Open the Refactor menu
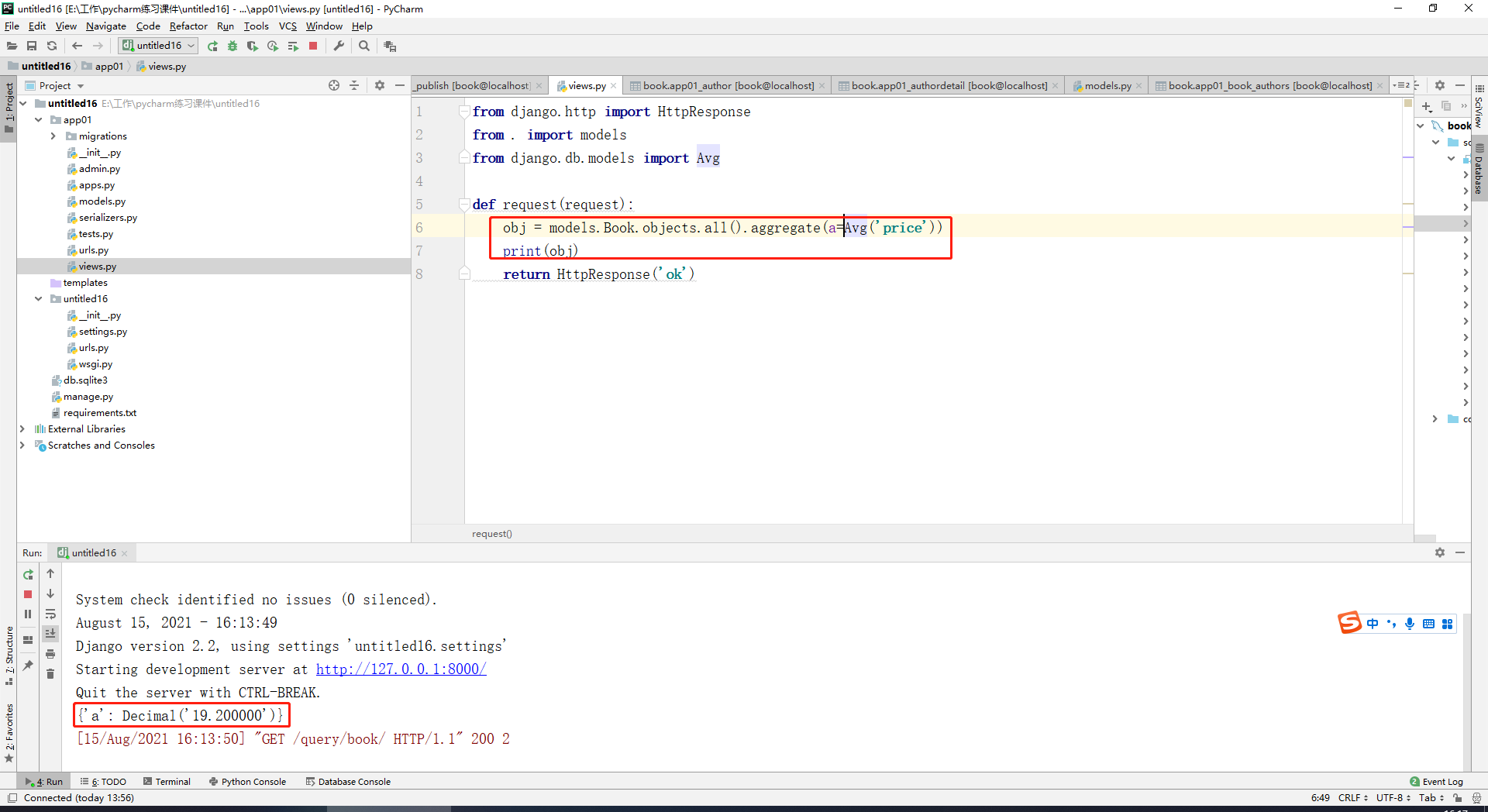This screenshot has height=812, width=1488. tap(188, 26)
